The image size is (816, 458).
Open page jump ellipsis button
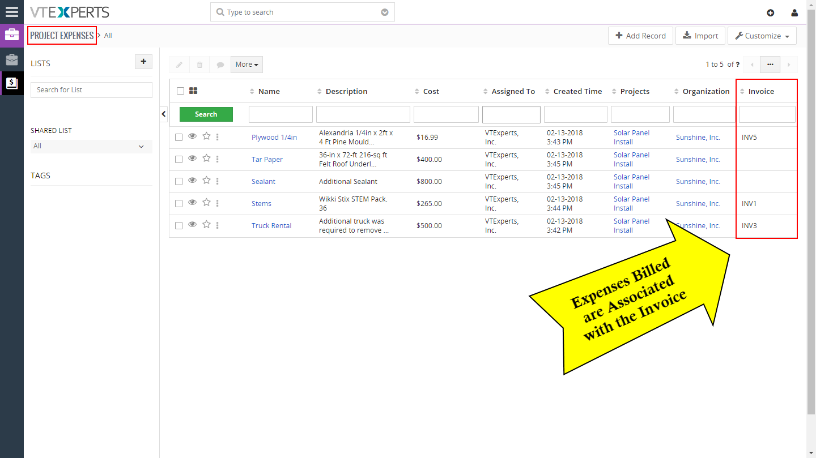[770, 65]
